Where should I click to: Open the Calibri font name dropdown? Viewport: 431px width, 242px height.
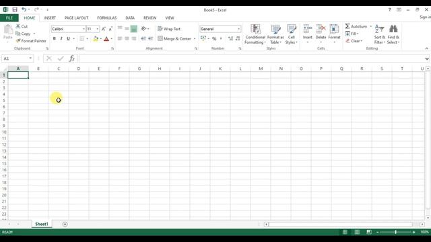(84, 29)
